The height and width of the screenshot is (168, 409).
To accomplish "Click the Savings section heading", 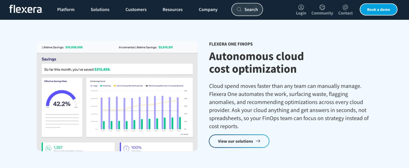I will click(x=49, y=59).
